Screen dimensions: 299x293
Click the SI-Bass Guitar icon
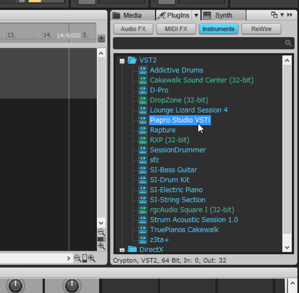[x=143, y=170]
